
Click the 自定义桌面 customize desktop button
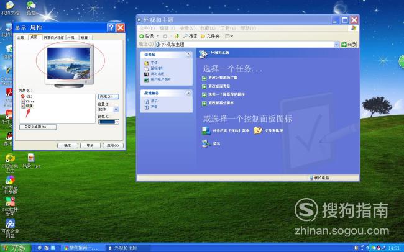click(38, 127)
